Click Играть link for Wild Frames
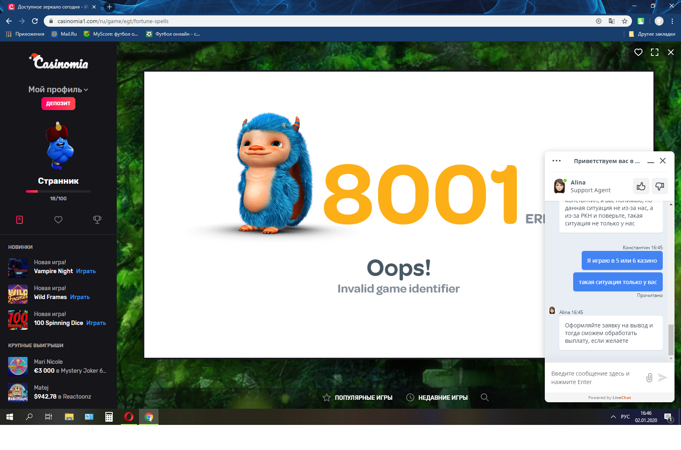Screen dimensions: 681x450 pyautogui.click(x=80, y=297)
